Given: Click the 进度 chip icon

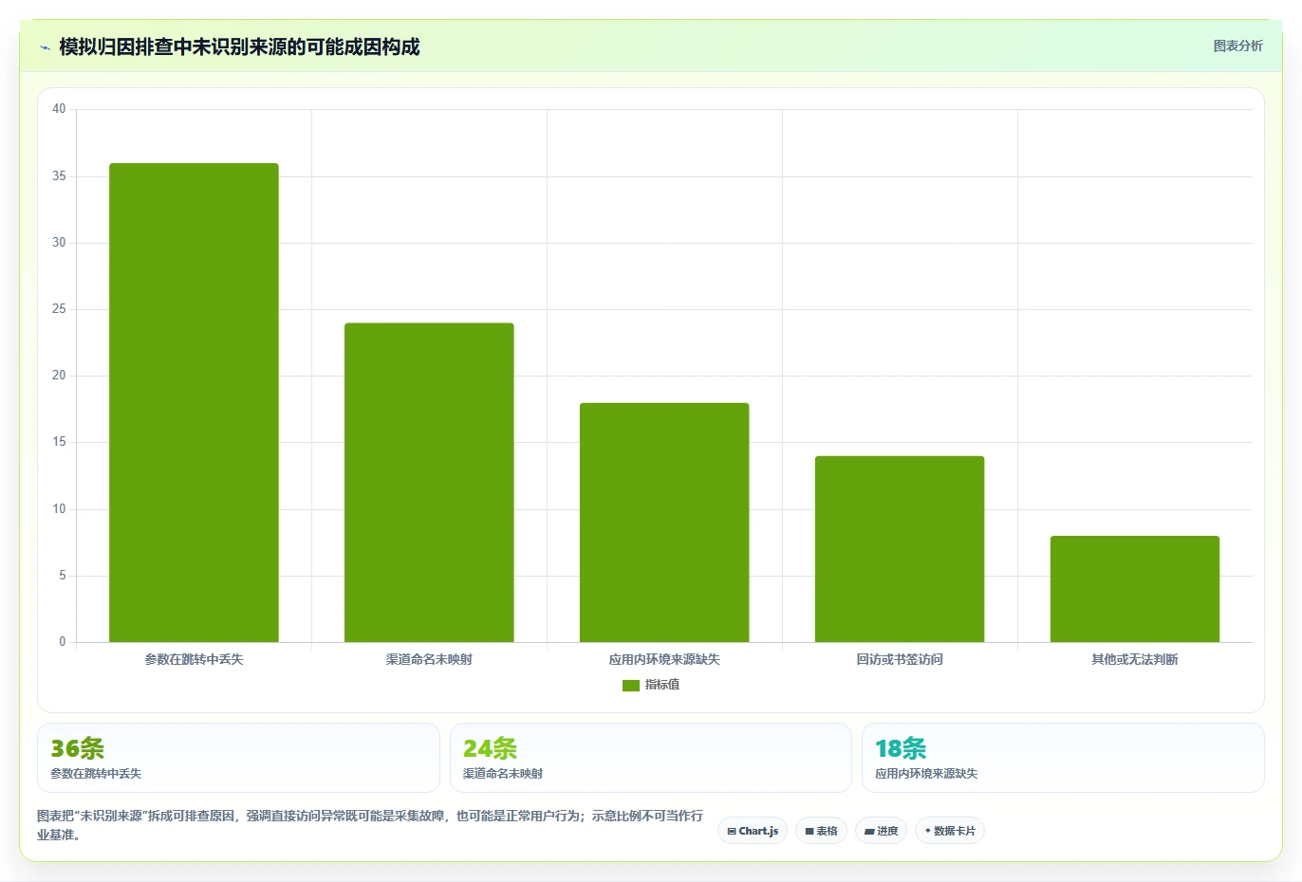Looking at the screenshot, I should 869,832.
